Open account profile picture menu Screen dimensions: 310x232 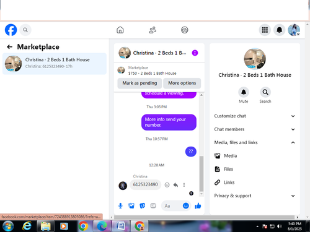(294, 30)
